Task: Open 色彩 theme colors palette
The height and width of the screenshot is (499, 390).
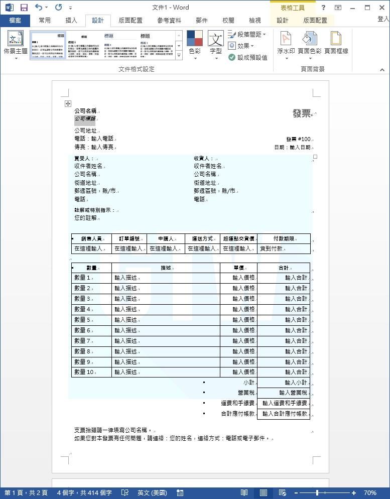Action: [x=195, y=45]
